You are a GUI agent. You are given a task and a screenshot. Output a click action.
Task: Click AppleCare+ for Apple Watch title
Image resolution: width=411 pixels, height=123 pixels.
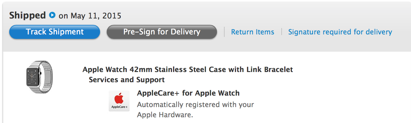pos(188,93)
